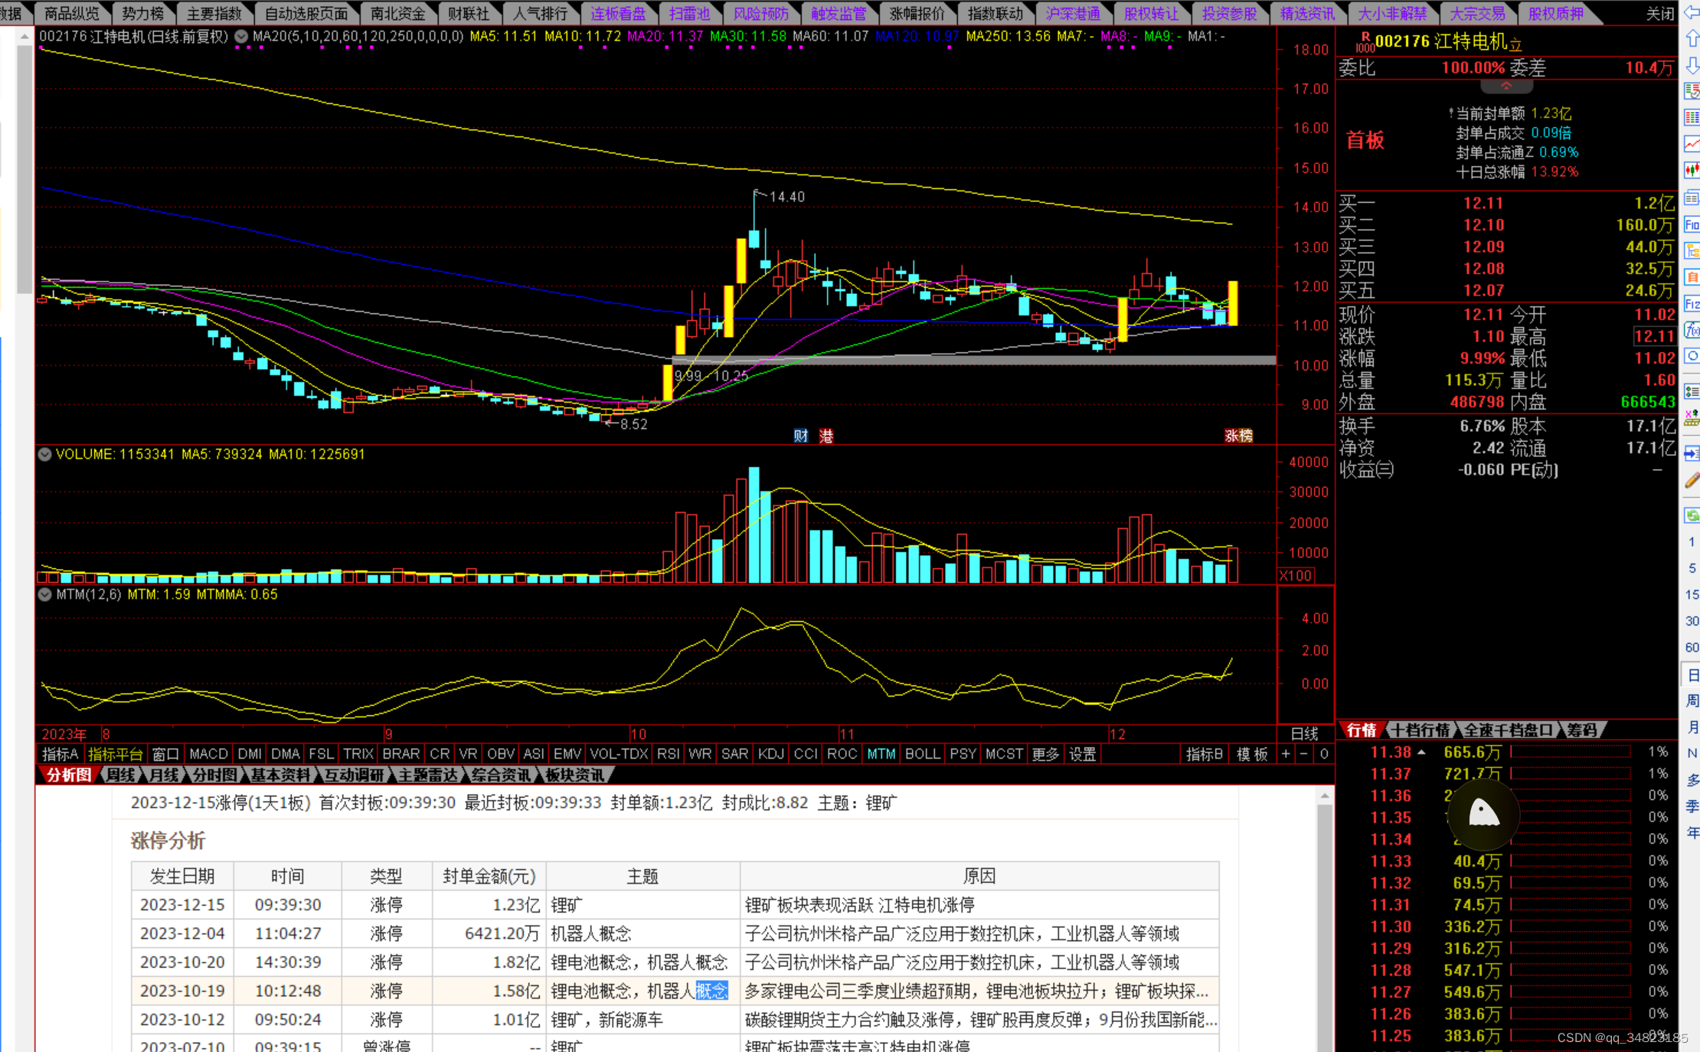This screenshot has width=1700, height=1052.
Task: Click the green refresh icon in sidebar
Action: [1692, 515]
